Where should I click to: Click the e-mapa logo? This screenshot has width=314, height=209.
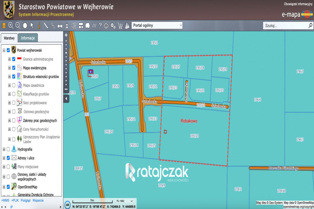297,14
